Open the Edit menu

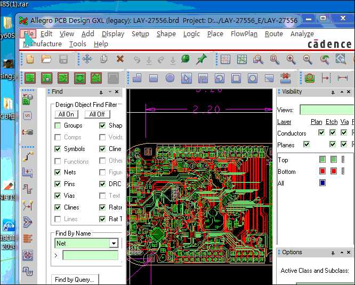[x=46, y=34]
